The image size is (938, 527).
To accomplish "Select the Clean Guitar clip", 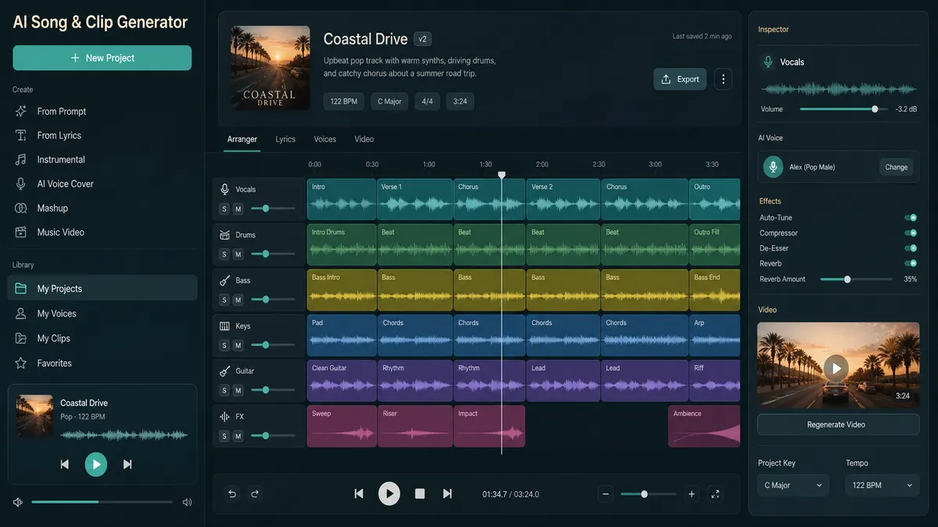I will coord(342,380).
